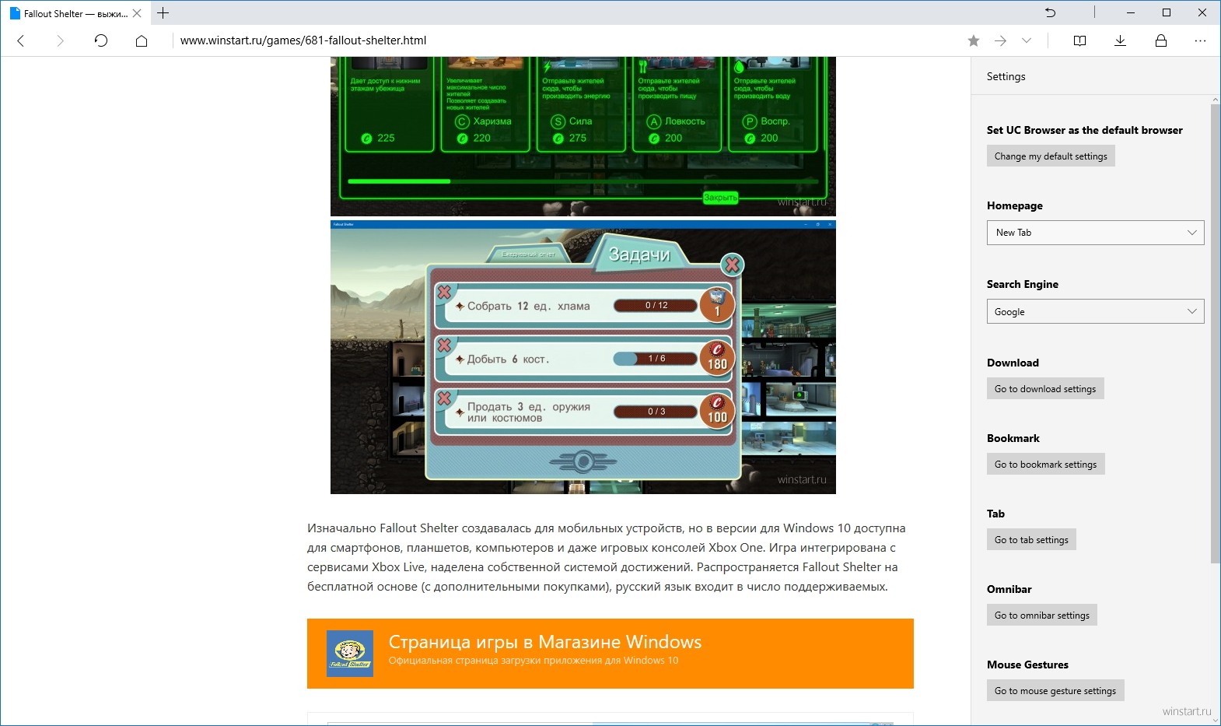Bookmark this page with the star icon
The image size is (1221, 726).
974,40
